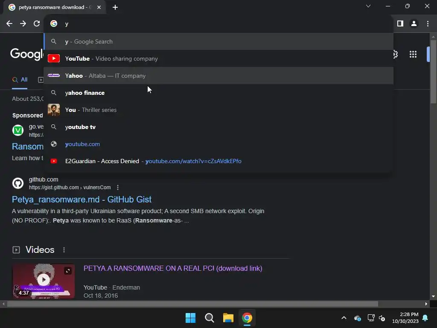
Task: Click the 'You' series portrait thumbnail
Action: (x=54, y=110)
